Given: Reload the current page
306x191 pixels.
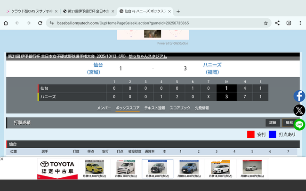Looking at the screenshot, I should [40, 23].
